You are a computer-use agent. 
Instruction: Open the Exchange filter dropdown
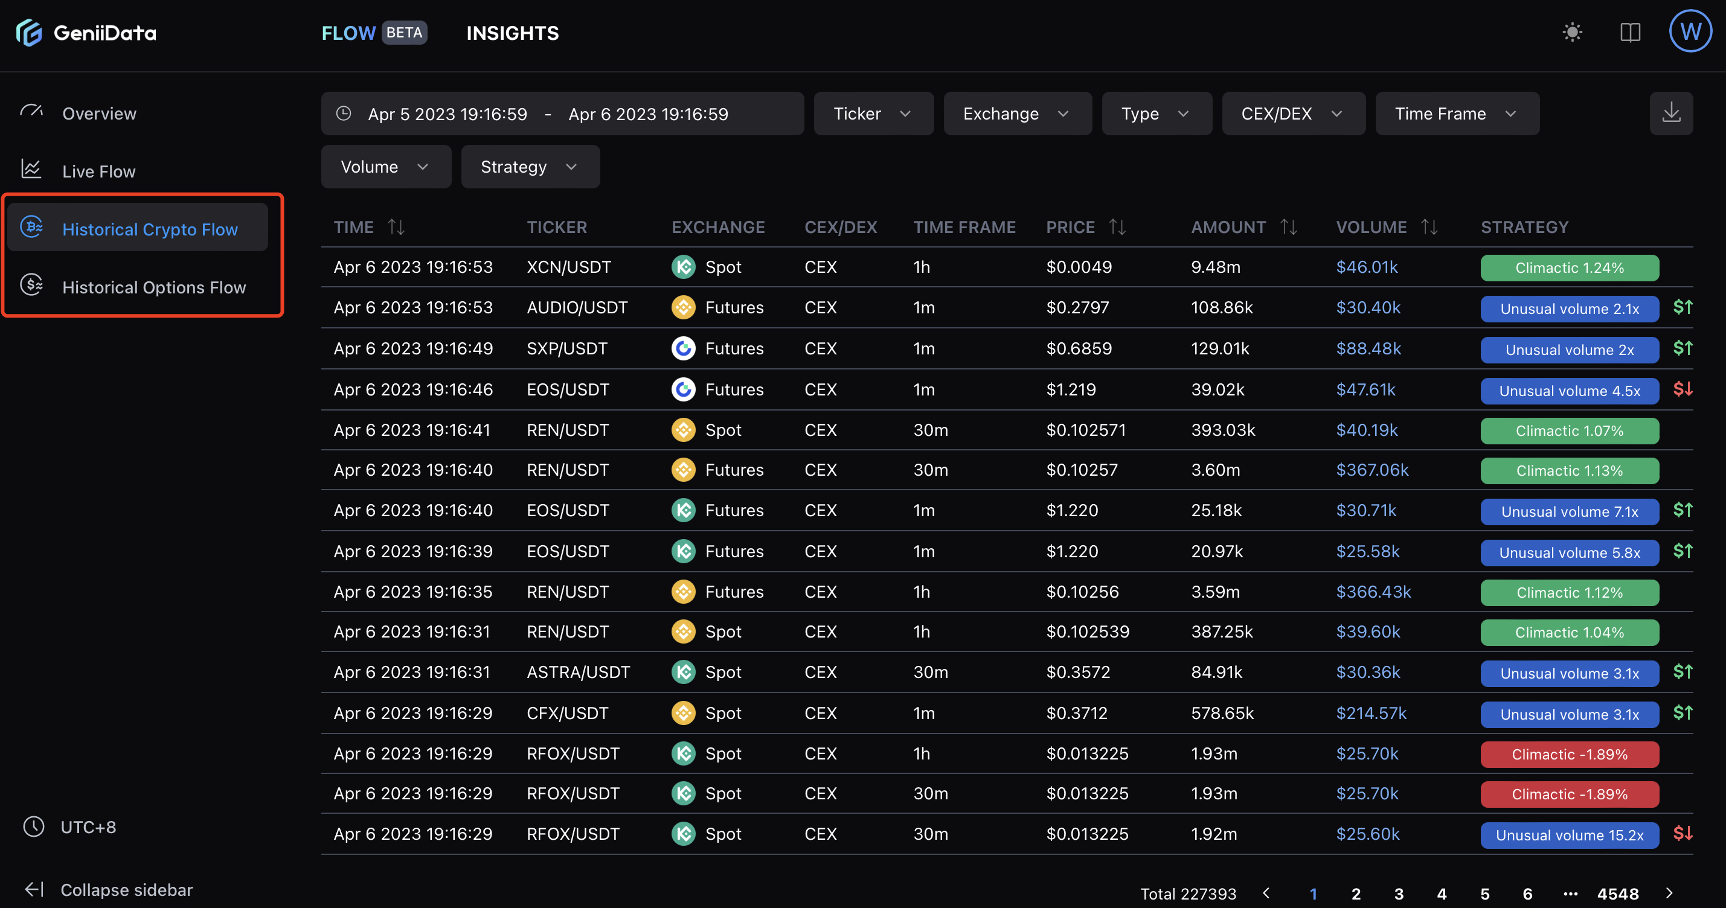[1016, 114]
